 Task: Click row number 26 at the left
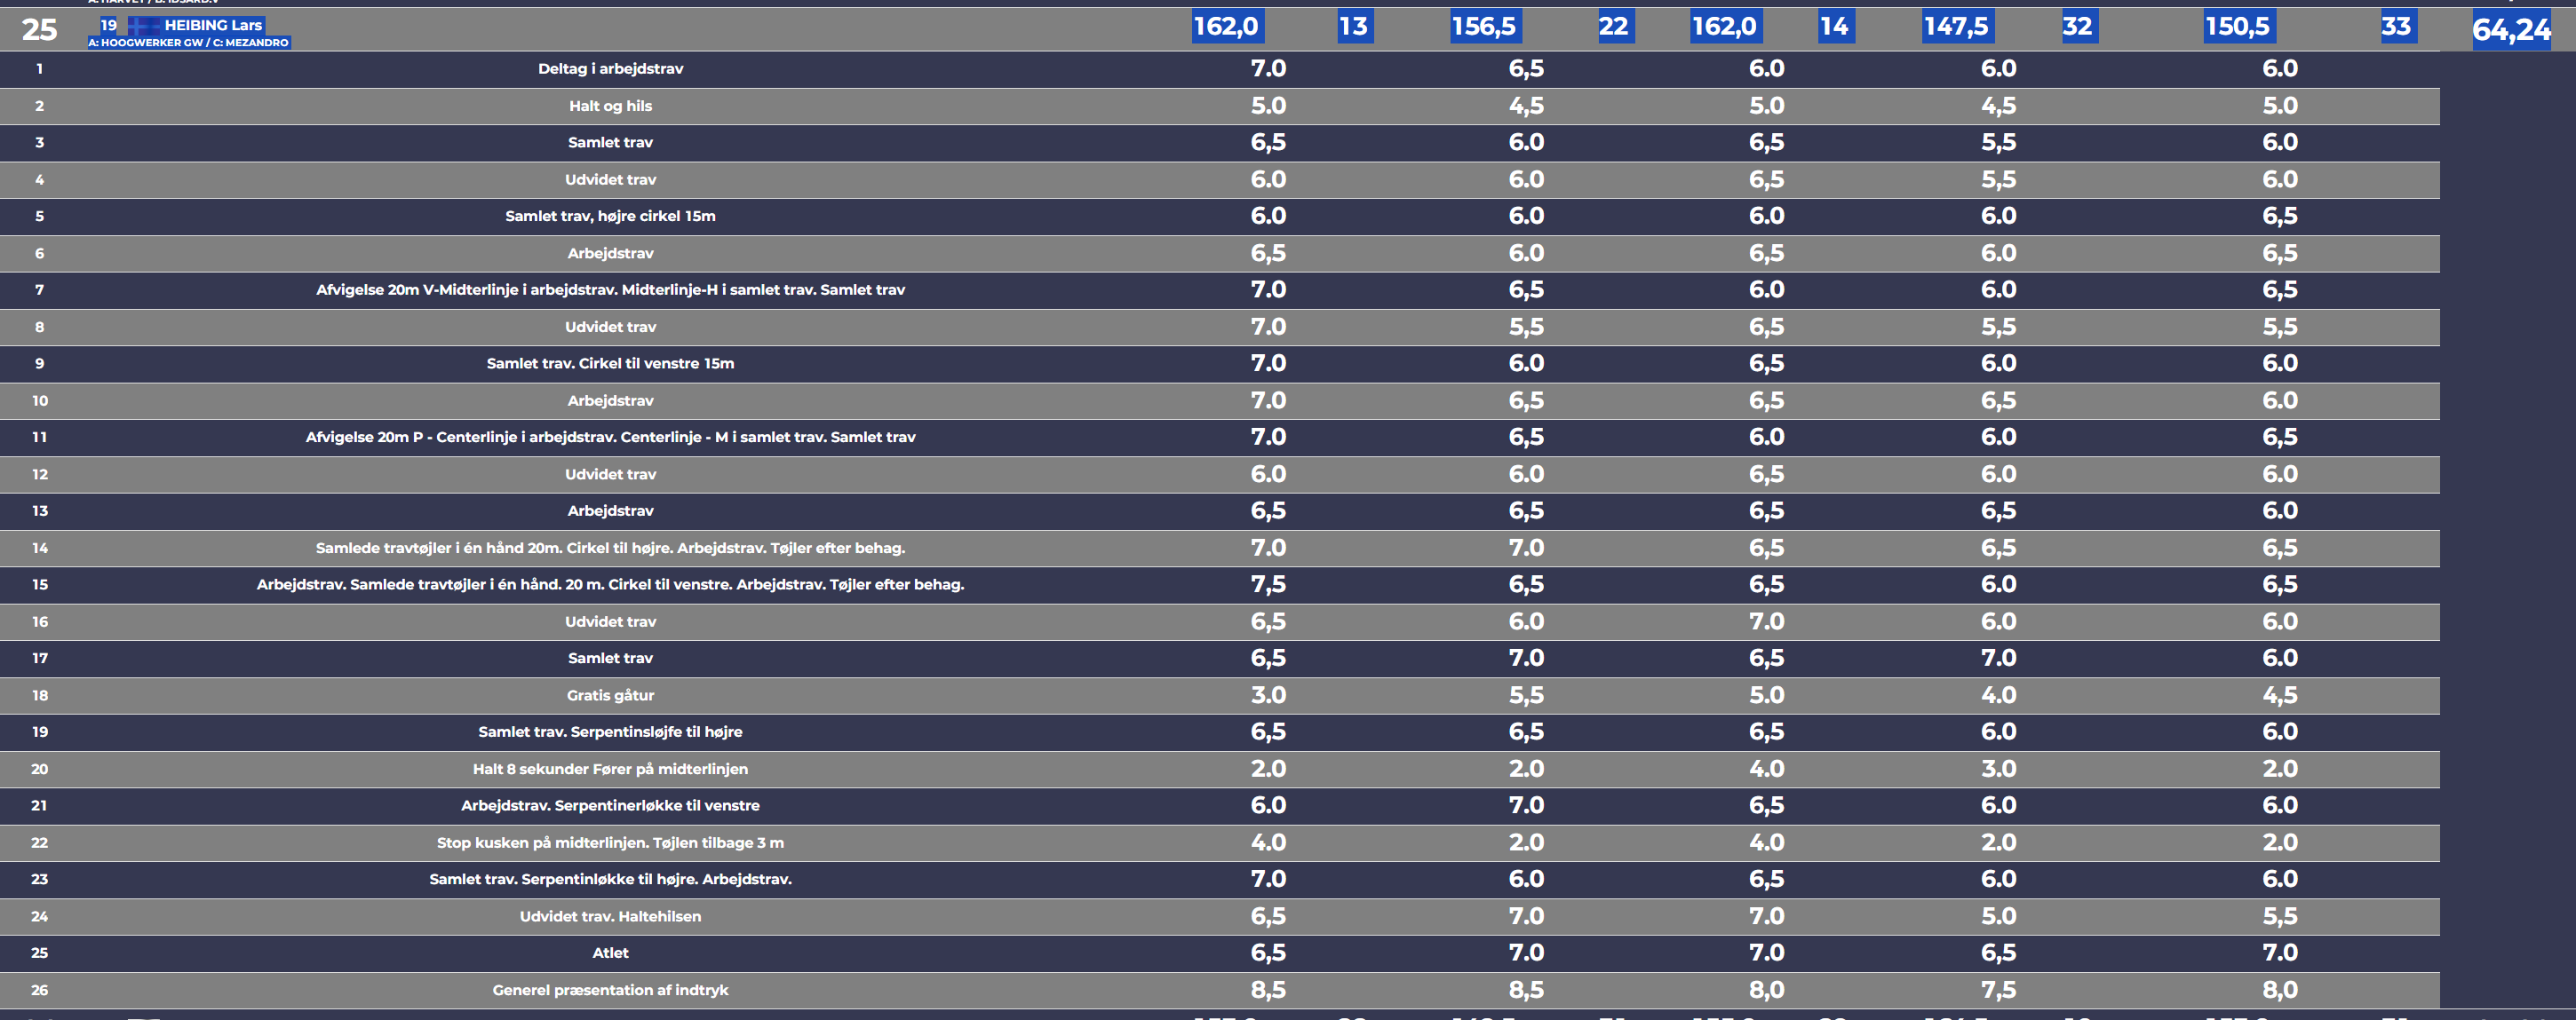pos(40,991)
